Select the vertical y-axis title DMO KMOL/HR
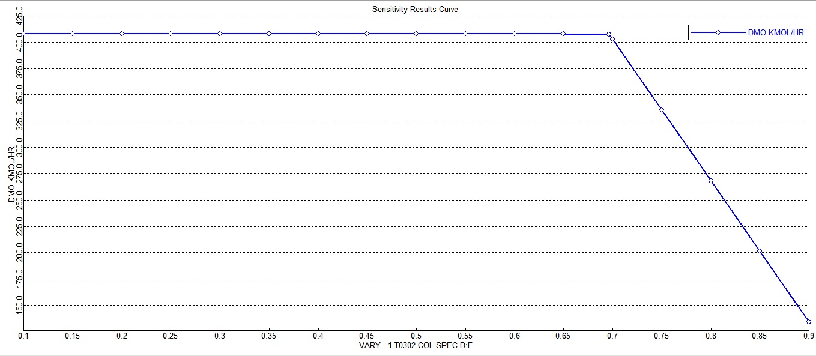Image resolution: width=816 pixels, height=356 pixels. point(12,174)
